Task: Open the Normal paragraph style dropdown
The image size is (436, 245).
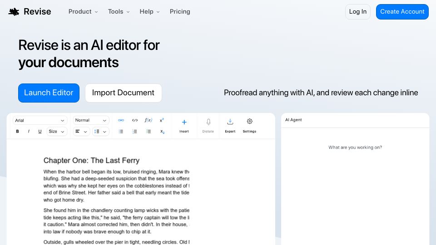Action: (x=91, y=120)
